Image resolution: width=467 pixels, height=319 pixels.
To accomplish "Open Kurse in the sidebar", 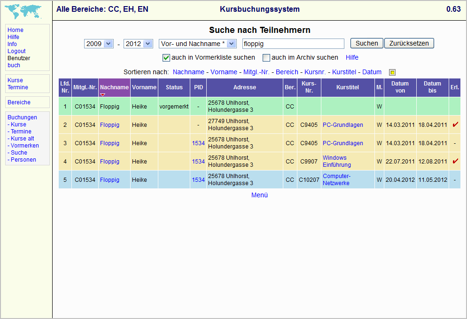I will (x=15, y=80).
